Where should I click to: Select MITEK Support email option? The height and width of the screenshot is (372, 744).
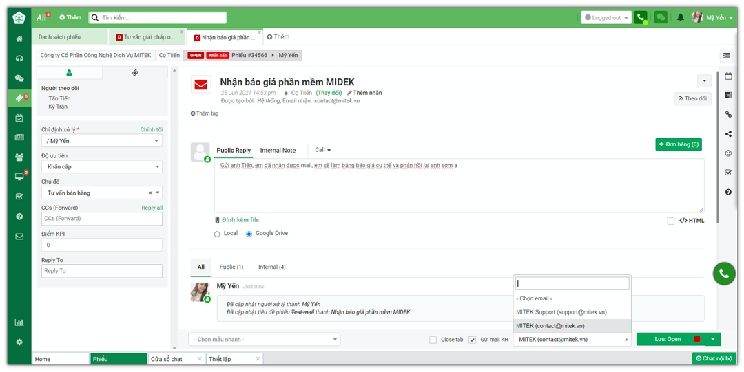coord(561,312)
